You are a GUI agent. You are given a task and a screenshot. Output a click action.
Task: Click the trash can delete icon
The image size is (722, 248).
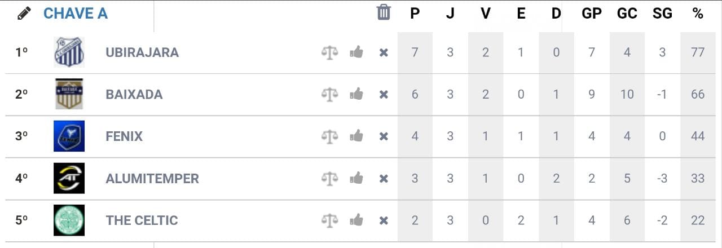coord(384,12)
